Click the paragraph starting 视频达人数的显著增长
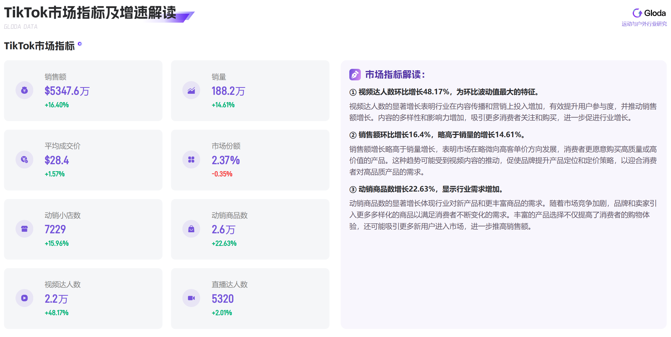 click(503, 112)
